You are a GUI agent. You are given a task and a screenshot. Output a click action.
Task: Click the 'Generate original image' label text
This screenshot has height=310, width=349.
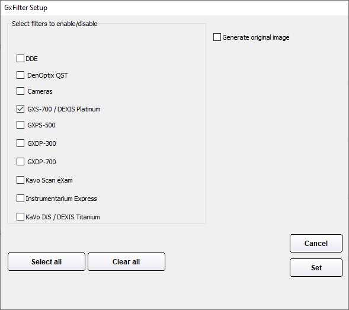coord(256,37)
